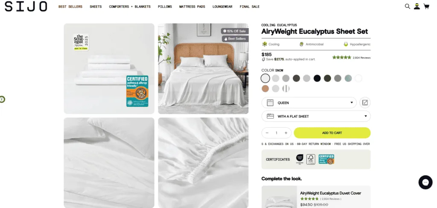
Task: Open the accessibility widget on left edge
Action: [2, 99]
